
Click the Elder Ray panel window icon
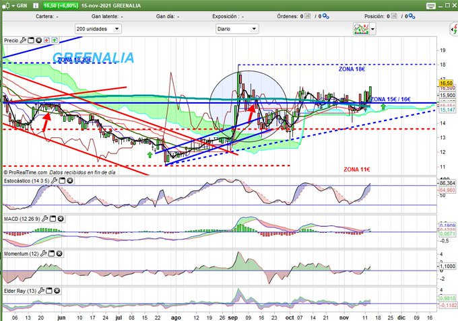pyautogui.click(x=49, y=290)
